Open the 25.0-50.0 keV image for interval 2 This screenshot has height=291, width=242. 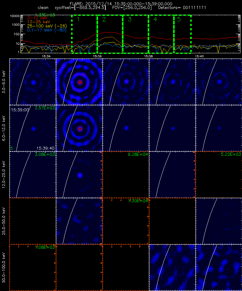pyautogui.click(x=79, y=221)
